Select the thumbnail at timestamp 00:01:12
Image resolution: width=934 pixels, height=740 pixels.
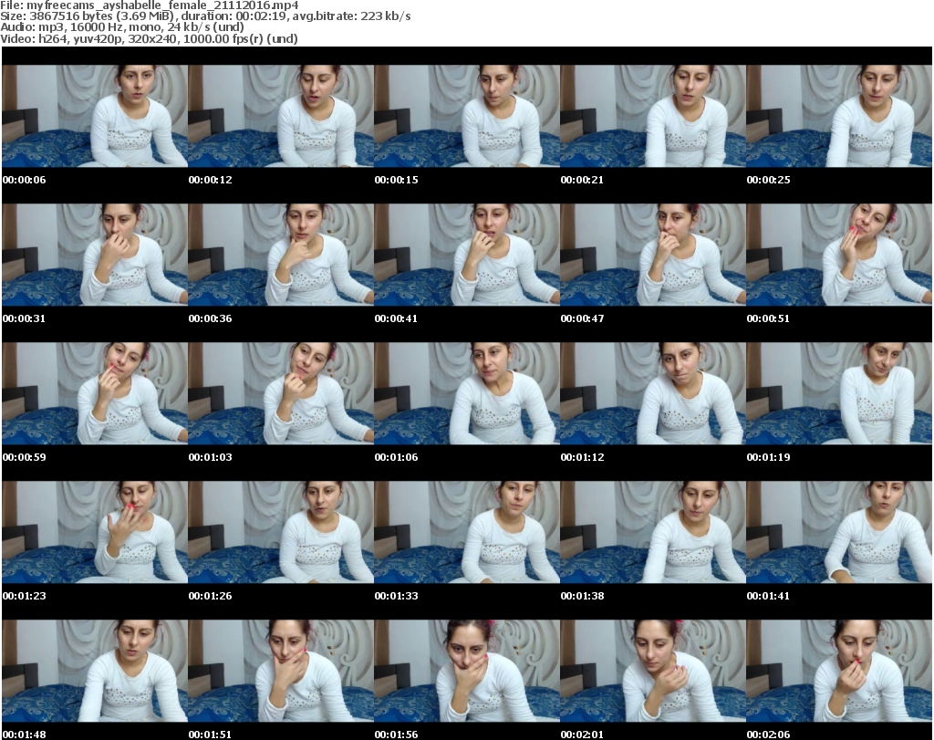653,393
